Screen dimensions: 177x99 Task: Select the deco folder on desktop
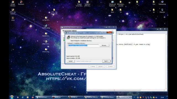point(112,11)
